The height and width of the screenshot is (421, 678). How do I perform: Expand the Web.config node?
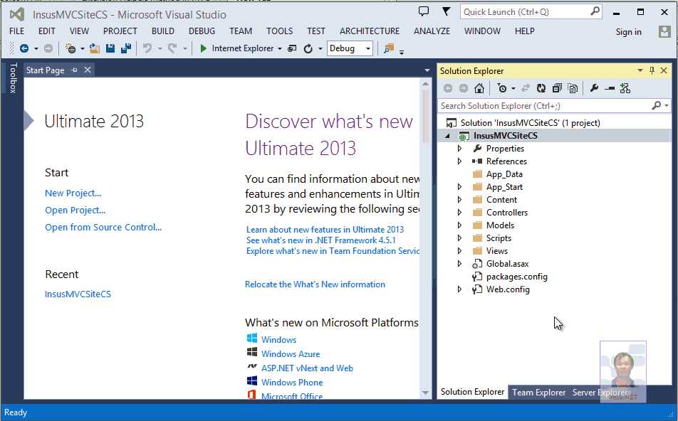tap(459, 289)
